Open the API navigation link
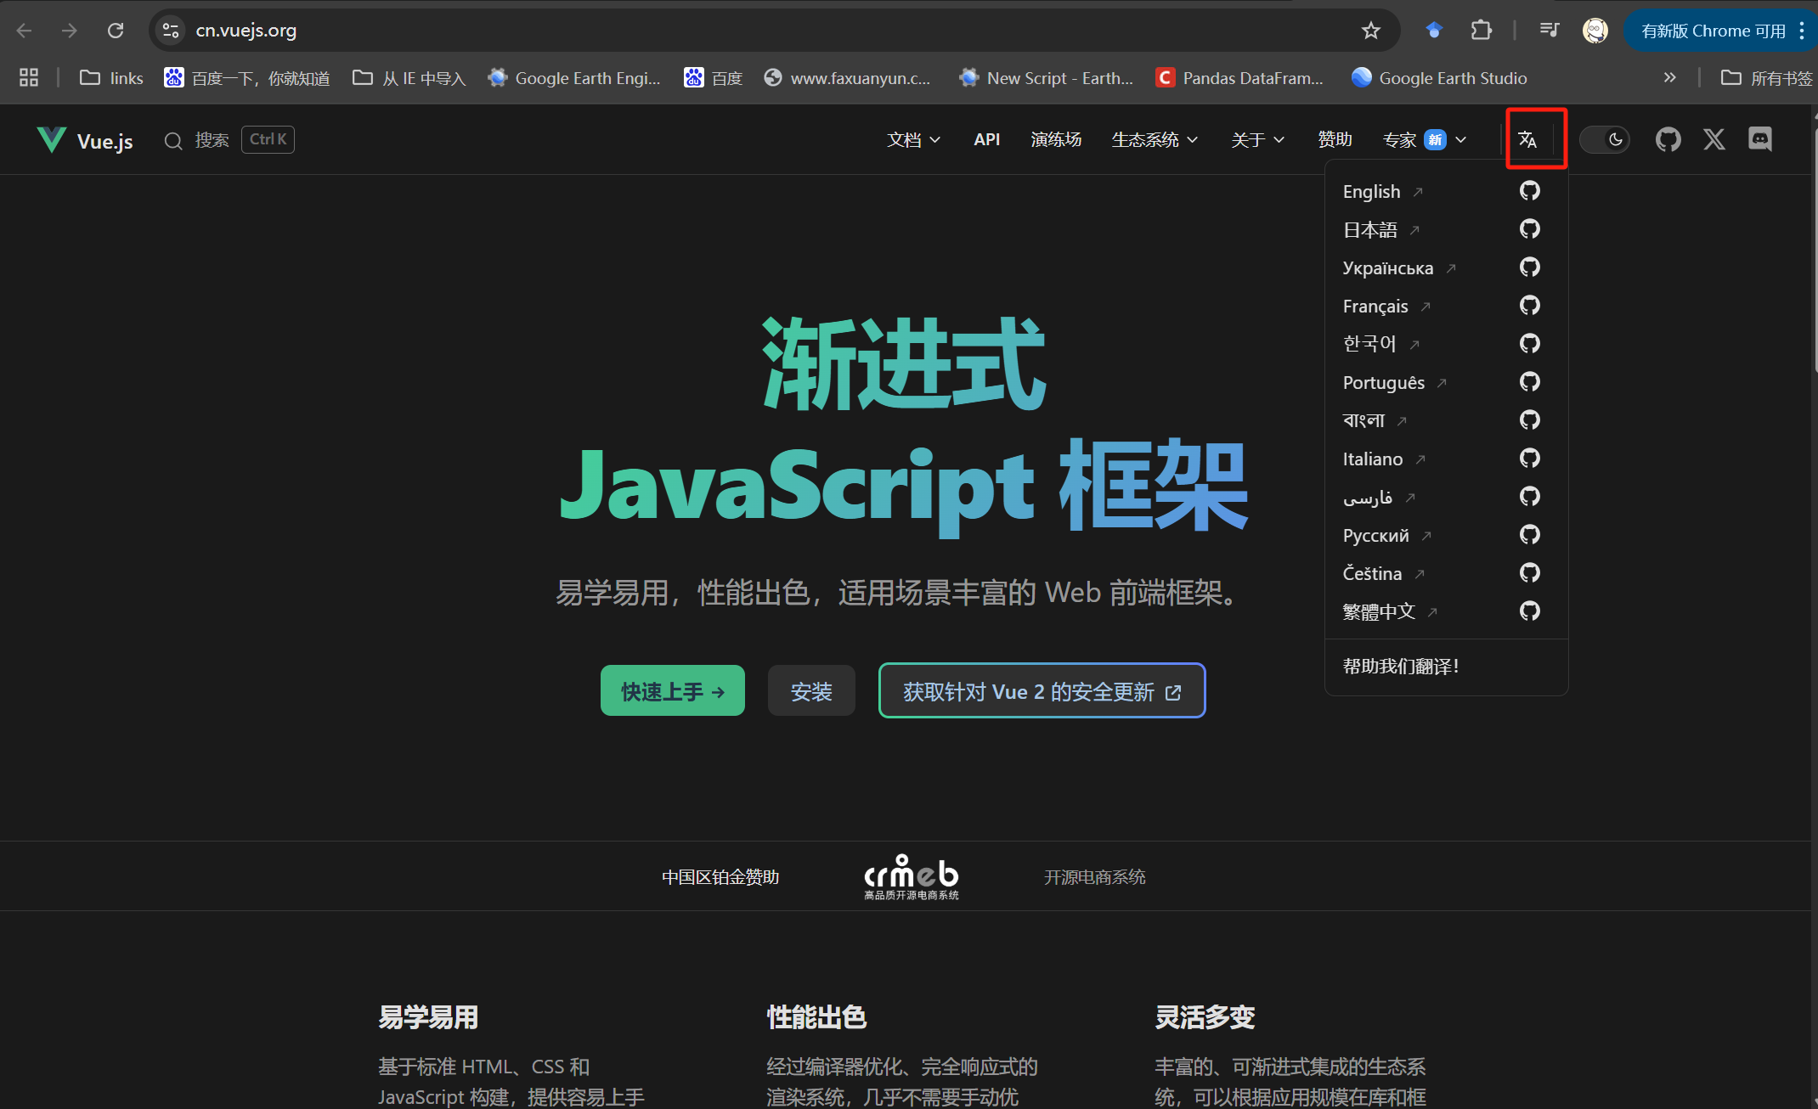 pyautogui.click(x=986, y=140)
